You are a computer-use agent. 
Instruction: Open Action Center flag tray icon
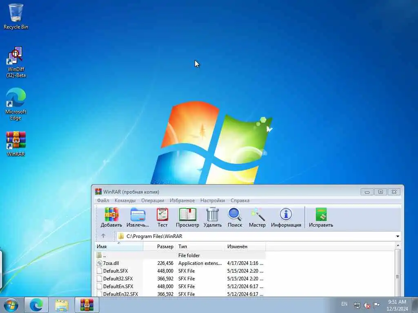click(376, 305)
